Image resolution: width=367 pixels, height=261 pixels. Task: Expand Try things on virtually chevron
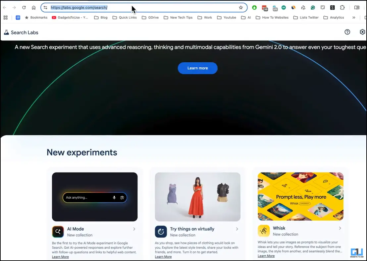[x=237, y=229]
